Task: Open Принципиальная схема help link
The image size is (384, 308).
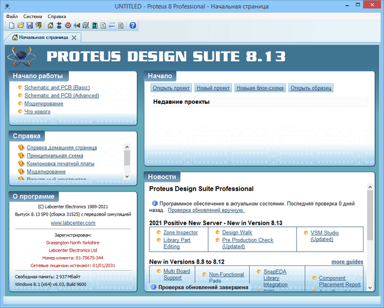Action: pyautogui.click(x=55, y=156)
